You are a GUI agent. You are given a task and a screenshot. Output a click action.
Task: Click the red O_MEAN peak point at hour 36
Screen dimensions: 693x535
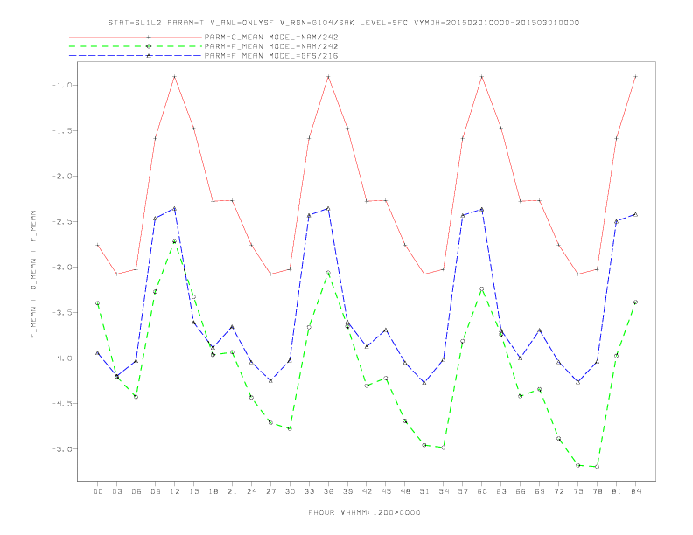[x=328, y=77]
